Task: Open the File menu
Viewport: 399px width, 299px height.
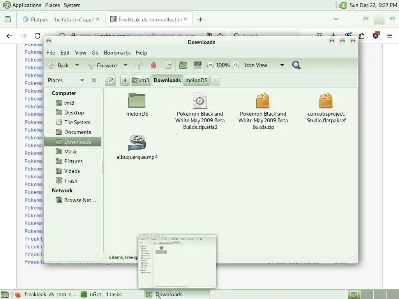Action: point(51,53)
